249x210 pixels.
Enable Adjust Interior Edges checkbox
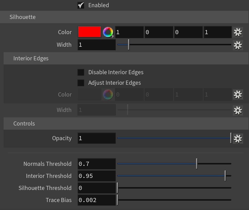tap(81, 83)
